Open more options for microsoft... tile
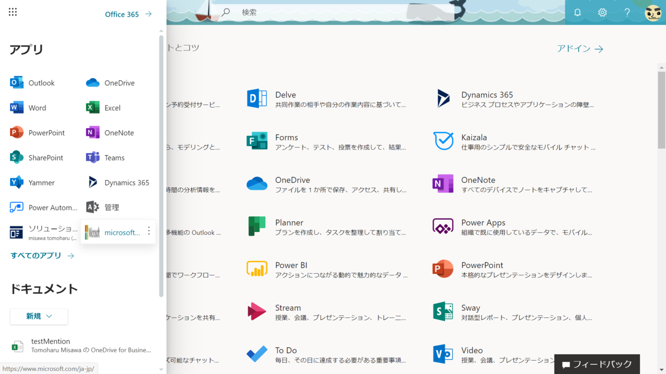This screenshot has width=666, height=374. click(149, 231)
